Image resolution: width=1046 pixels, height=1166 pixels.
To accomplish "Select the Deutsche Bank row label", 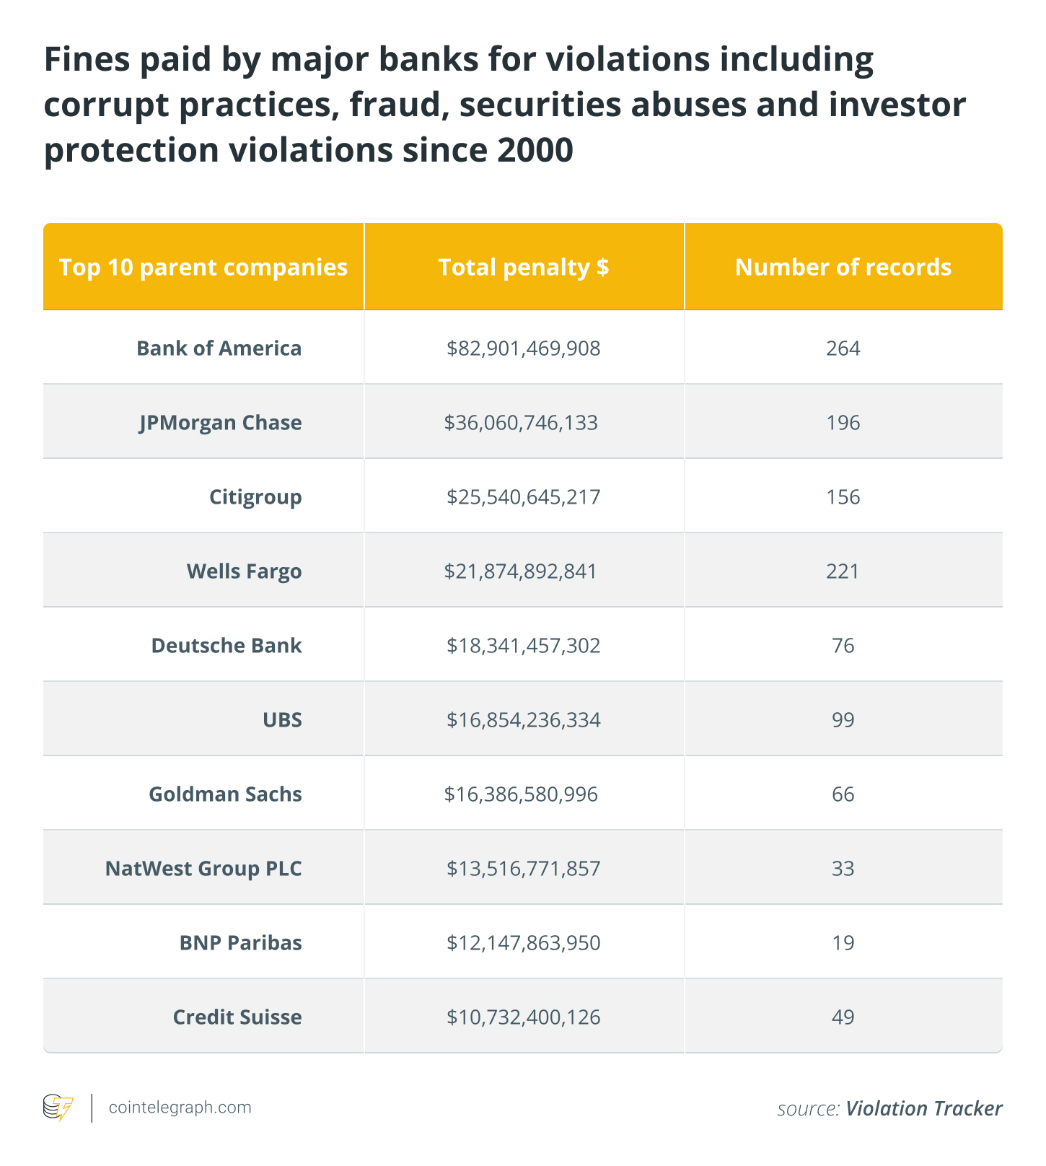I will (227, 645).
